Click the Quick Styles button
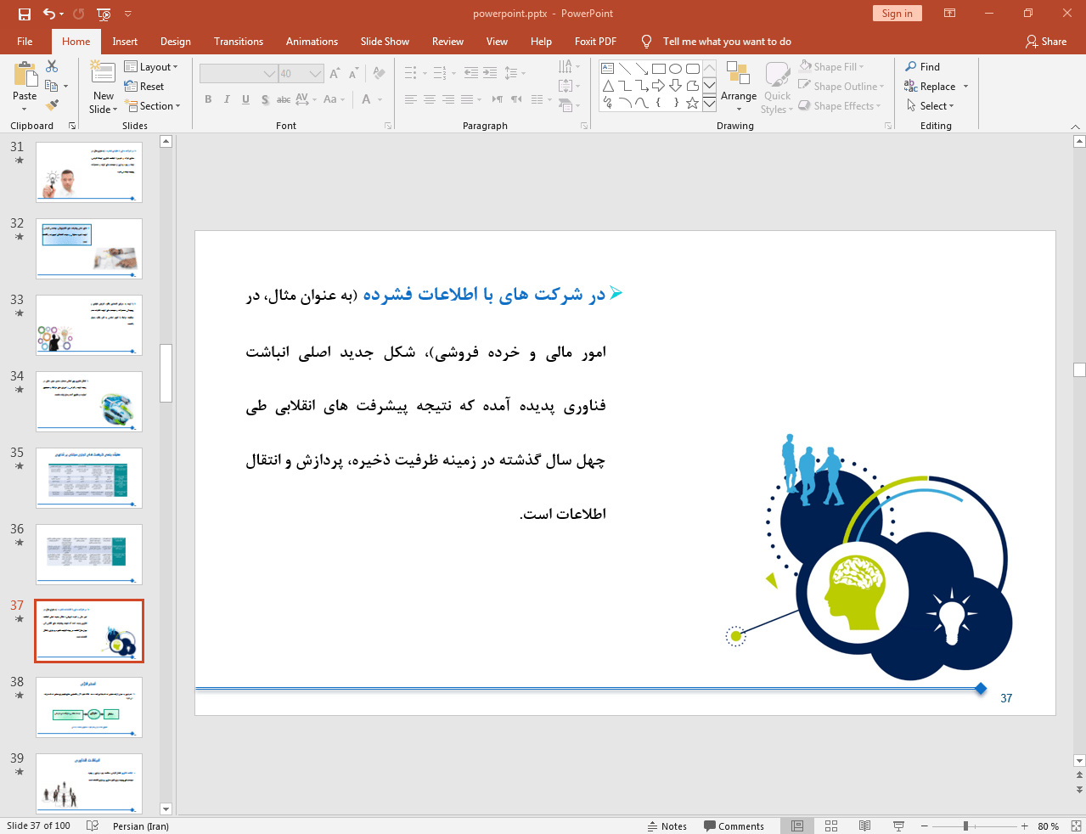 pyautogui.click(x=777, y=87)
